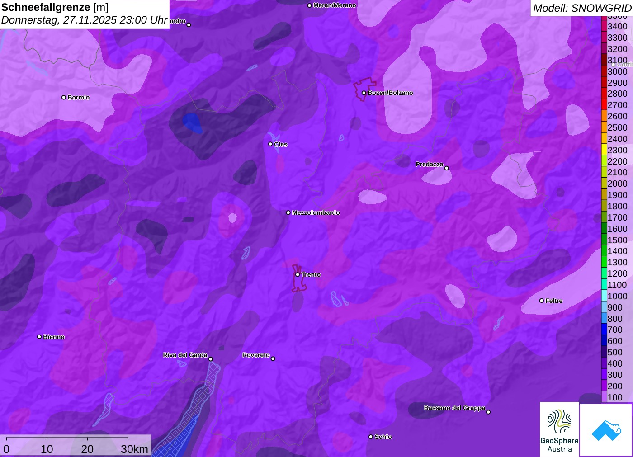This screenshot has width=633, height=457.
Task: Click the date "Donnerstag, 27.11.2025 23:00 Uhr"
Action: [85, 20]
